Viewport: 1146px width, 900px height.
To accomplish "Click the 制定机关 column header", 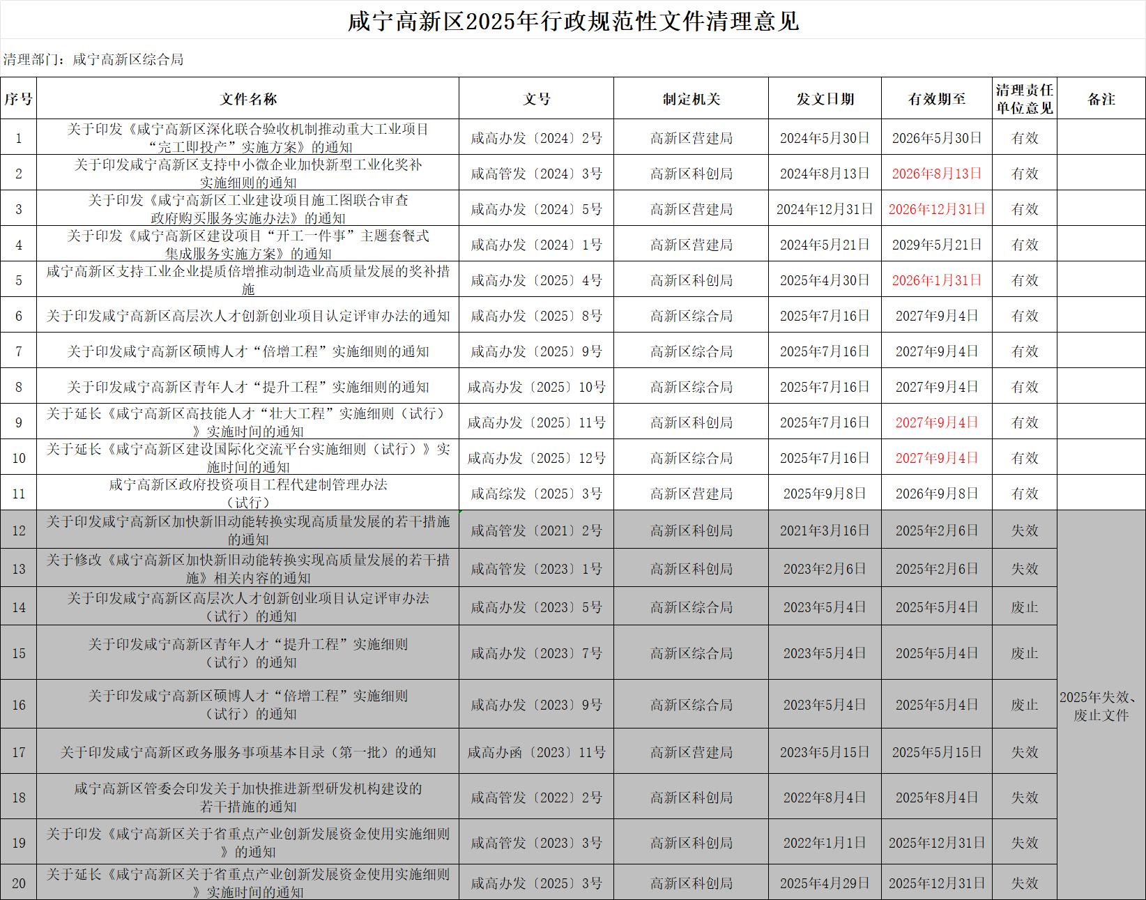I will coord(691,99).
